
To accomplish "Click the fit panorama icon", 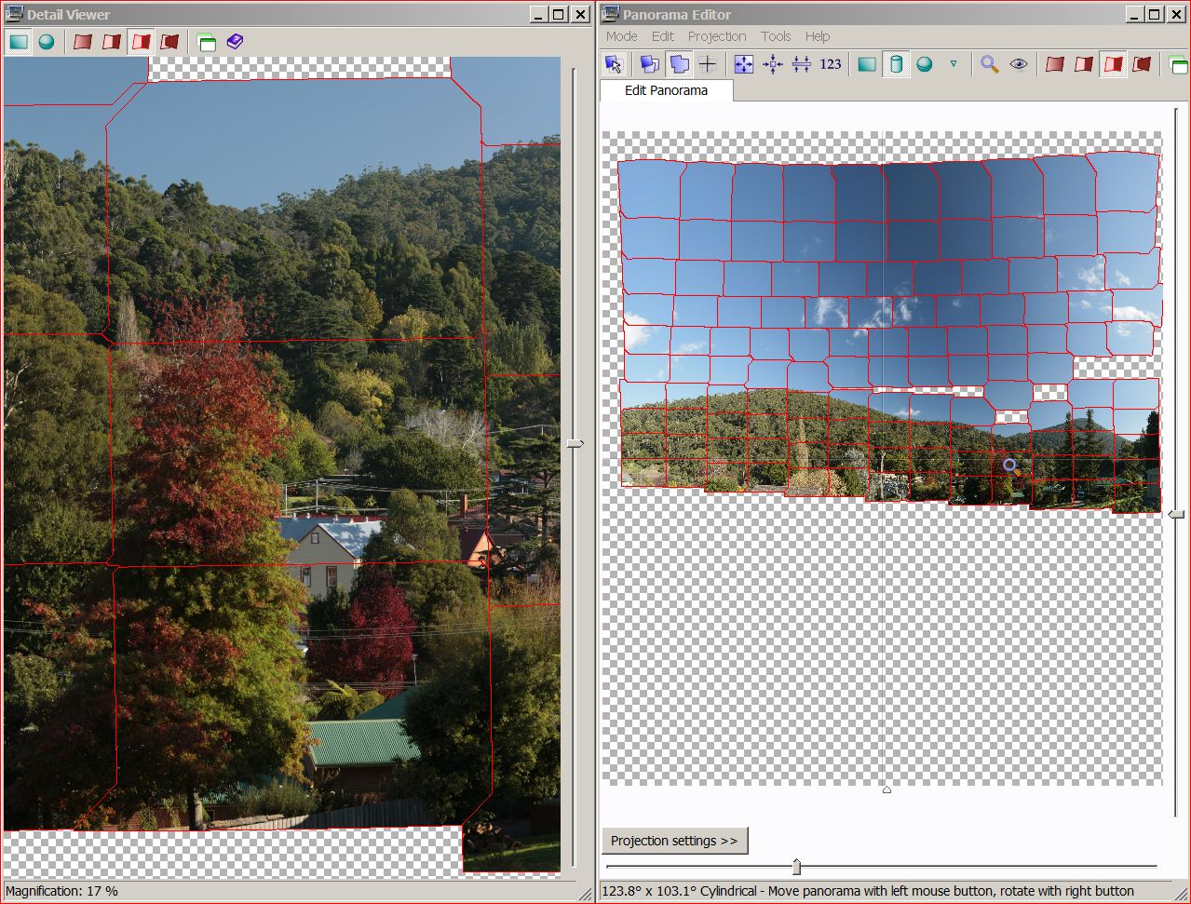I will click(x=743, y=64).
